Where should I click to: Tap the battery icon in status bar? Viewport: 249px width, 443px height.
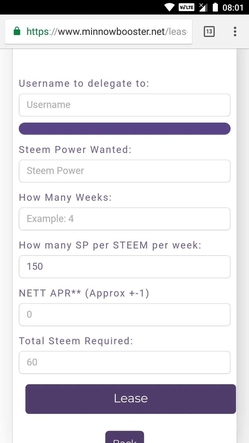pos(215,7)
